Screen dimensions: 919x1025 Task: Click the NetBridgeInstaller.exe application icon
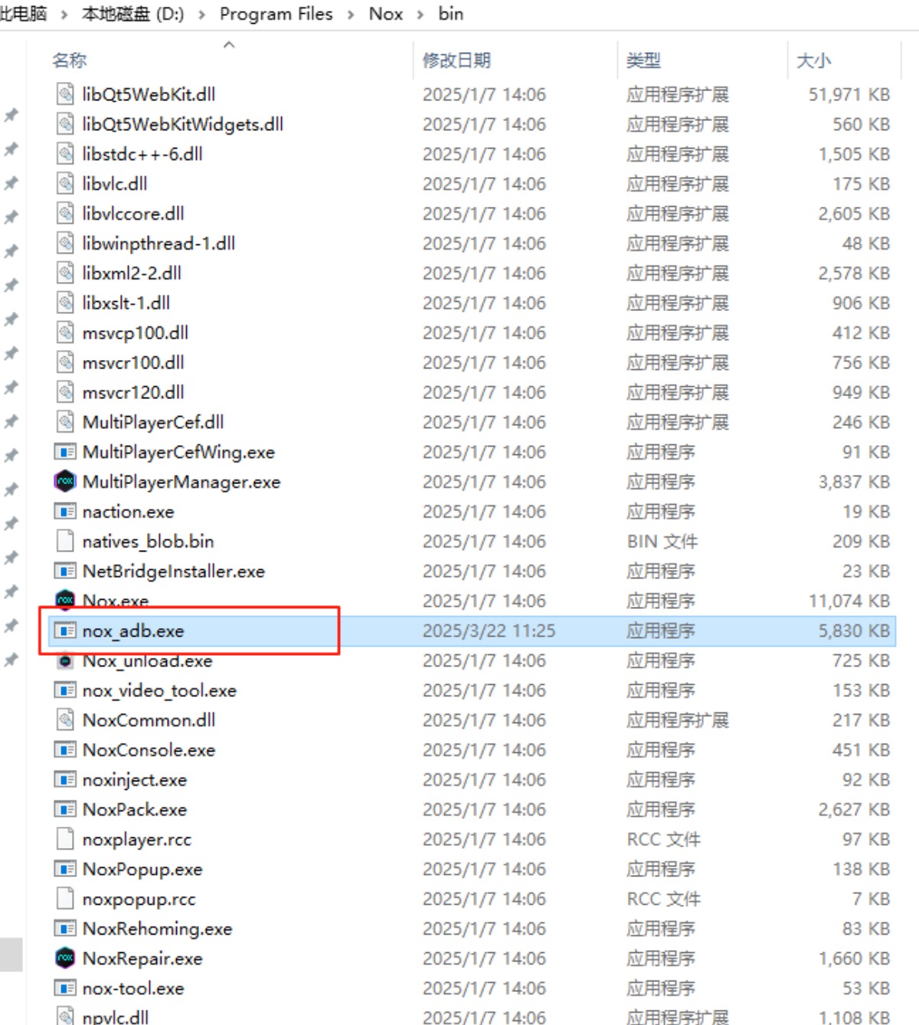(x=66, y=571)
